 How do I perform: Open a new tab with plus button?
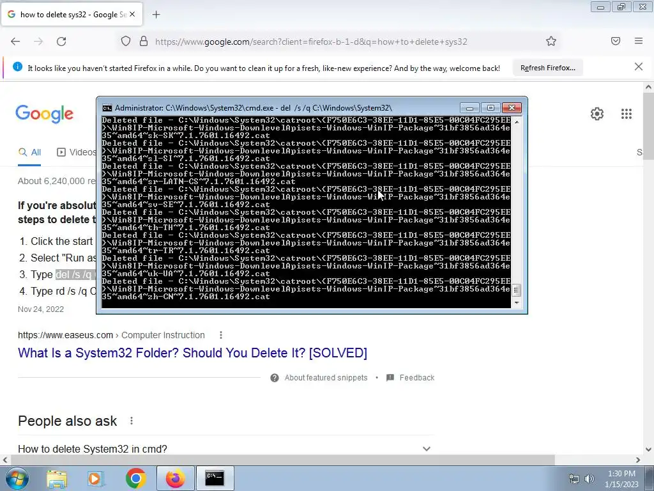pyautogui.click(x=156, y=15)
